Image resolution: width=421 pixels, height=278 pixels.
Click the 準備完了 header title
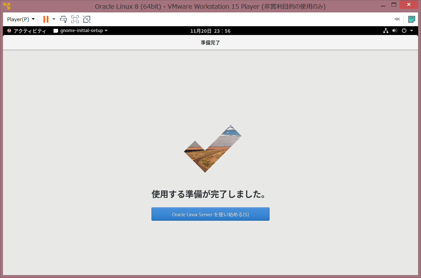pos(210,43)
